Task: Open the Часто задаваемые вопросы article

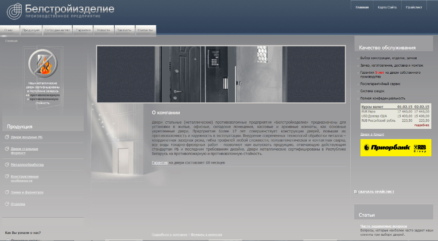Action: tap(384, 226)
